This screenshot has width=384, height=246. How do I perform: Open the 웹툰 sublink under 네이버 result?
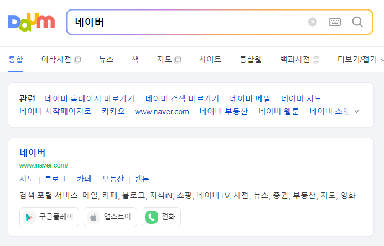coord(142,179)
